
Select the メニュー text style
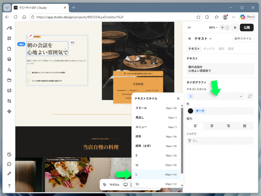click(156, 127)
